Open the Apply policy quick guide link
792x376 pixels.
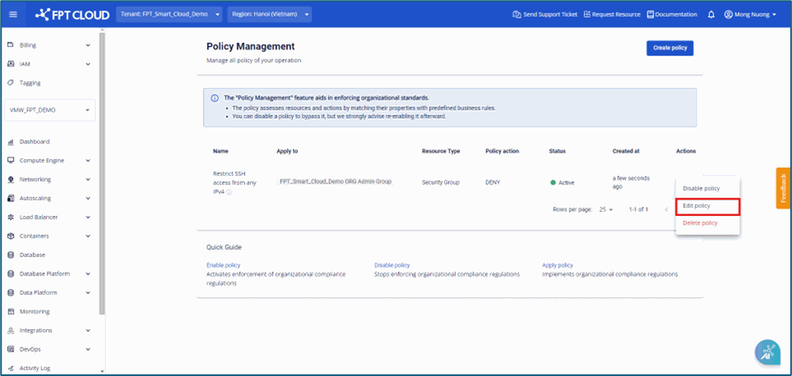(558, 265)
